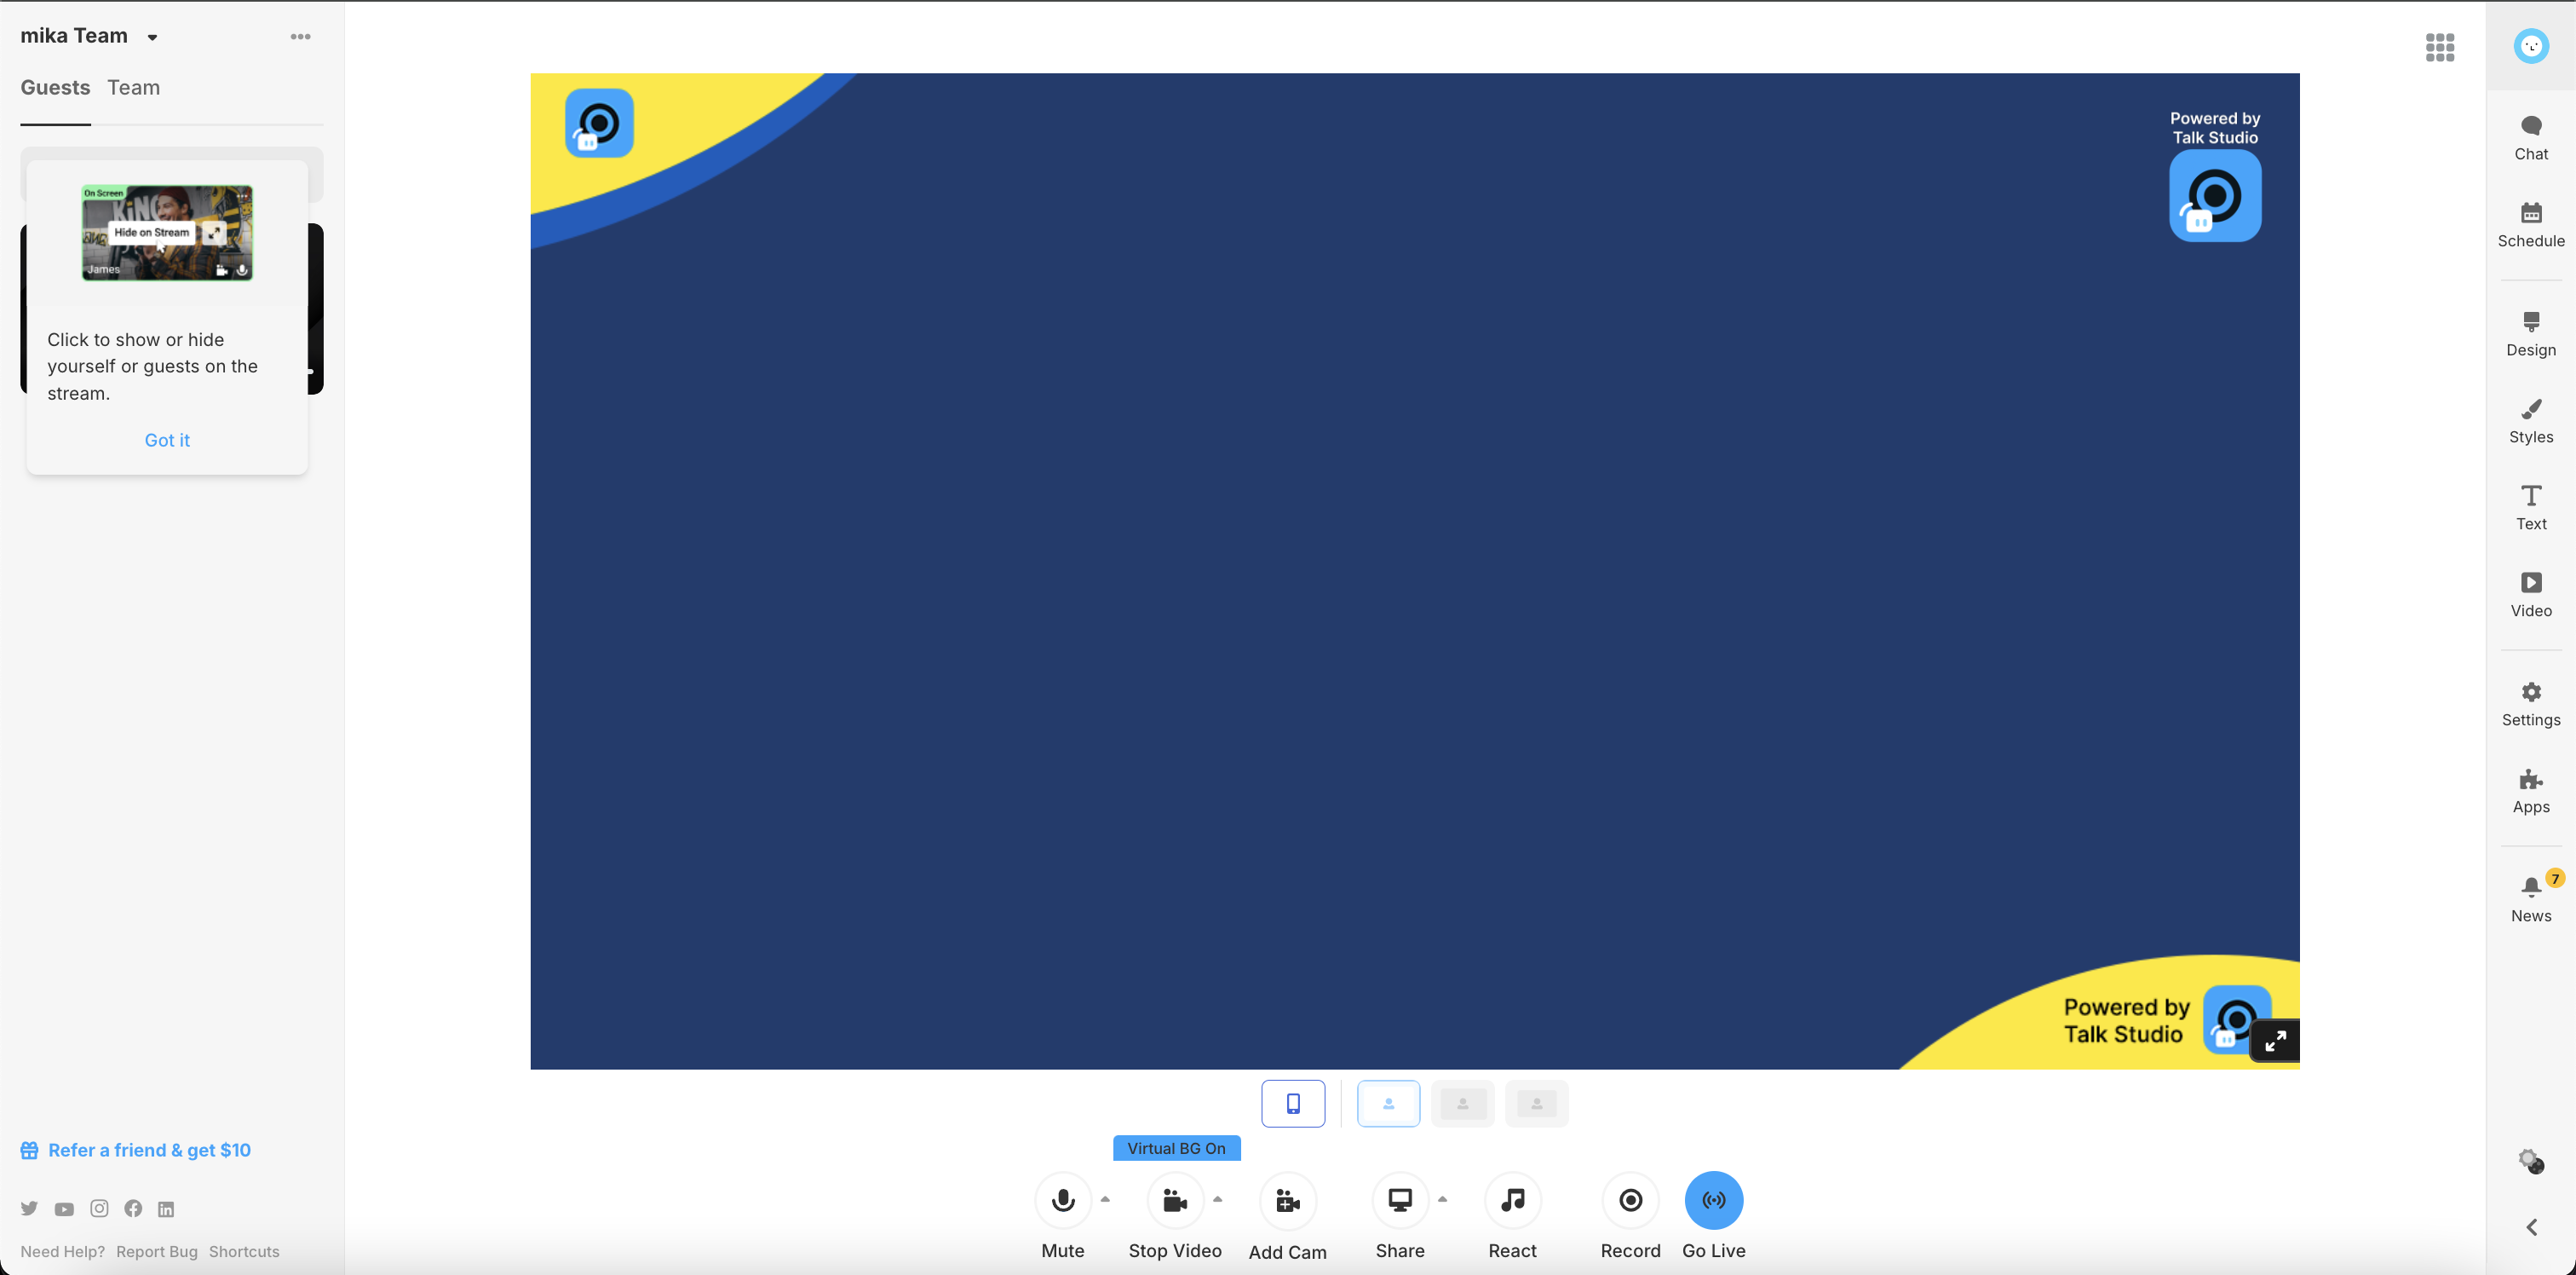
Task: Open the camera selection dropdown arrow
Action: pyautogui.click(x=1217, y=1198)
